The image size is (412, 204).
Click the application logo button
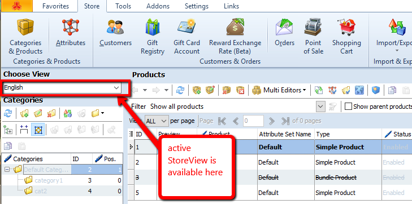pos(17,6)
